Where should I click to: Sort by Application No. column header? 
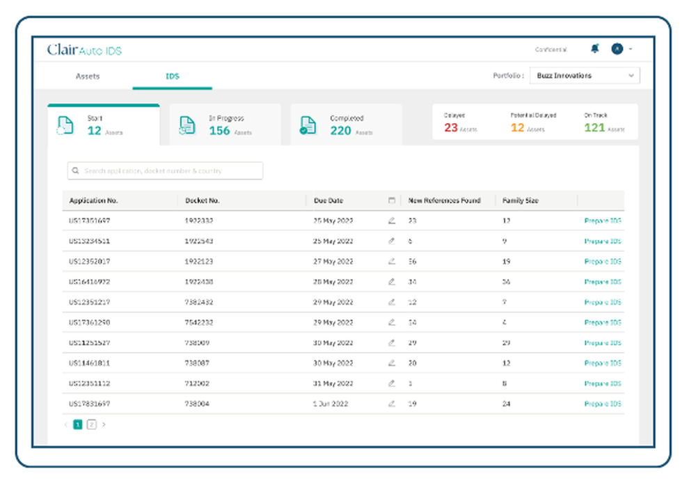coord(93,200)
